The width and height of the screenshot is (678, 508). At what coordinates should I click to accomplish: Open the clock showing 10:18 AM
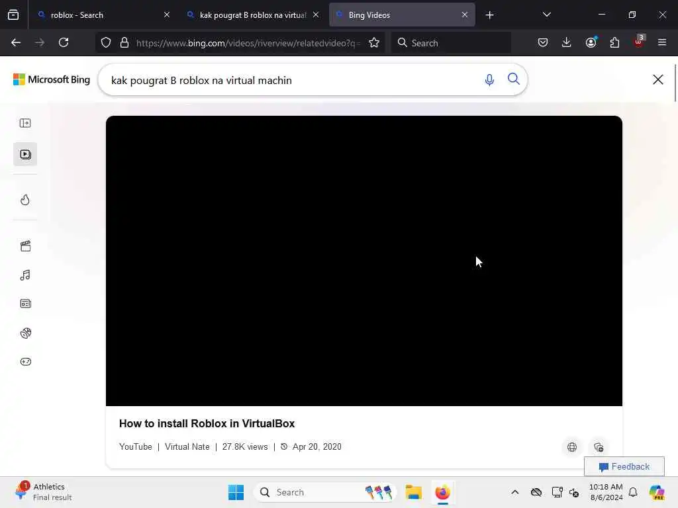(x=606, y=492)
